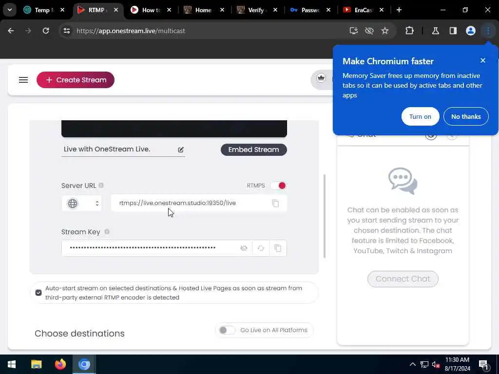Uncheck the Auto-start stream checkbox
Viewport: 499px width, 374px height.
click(38, 293)
